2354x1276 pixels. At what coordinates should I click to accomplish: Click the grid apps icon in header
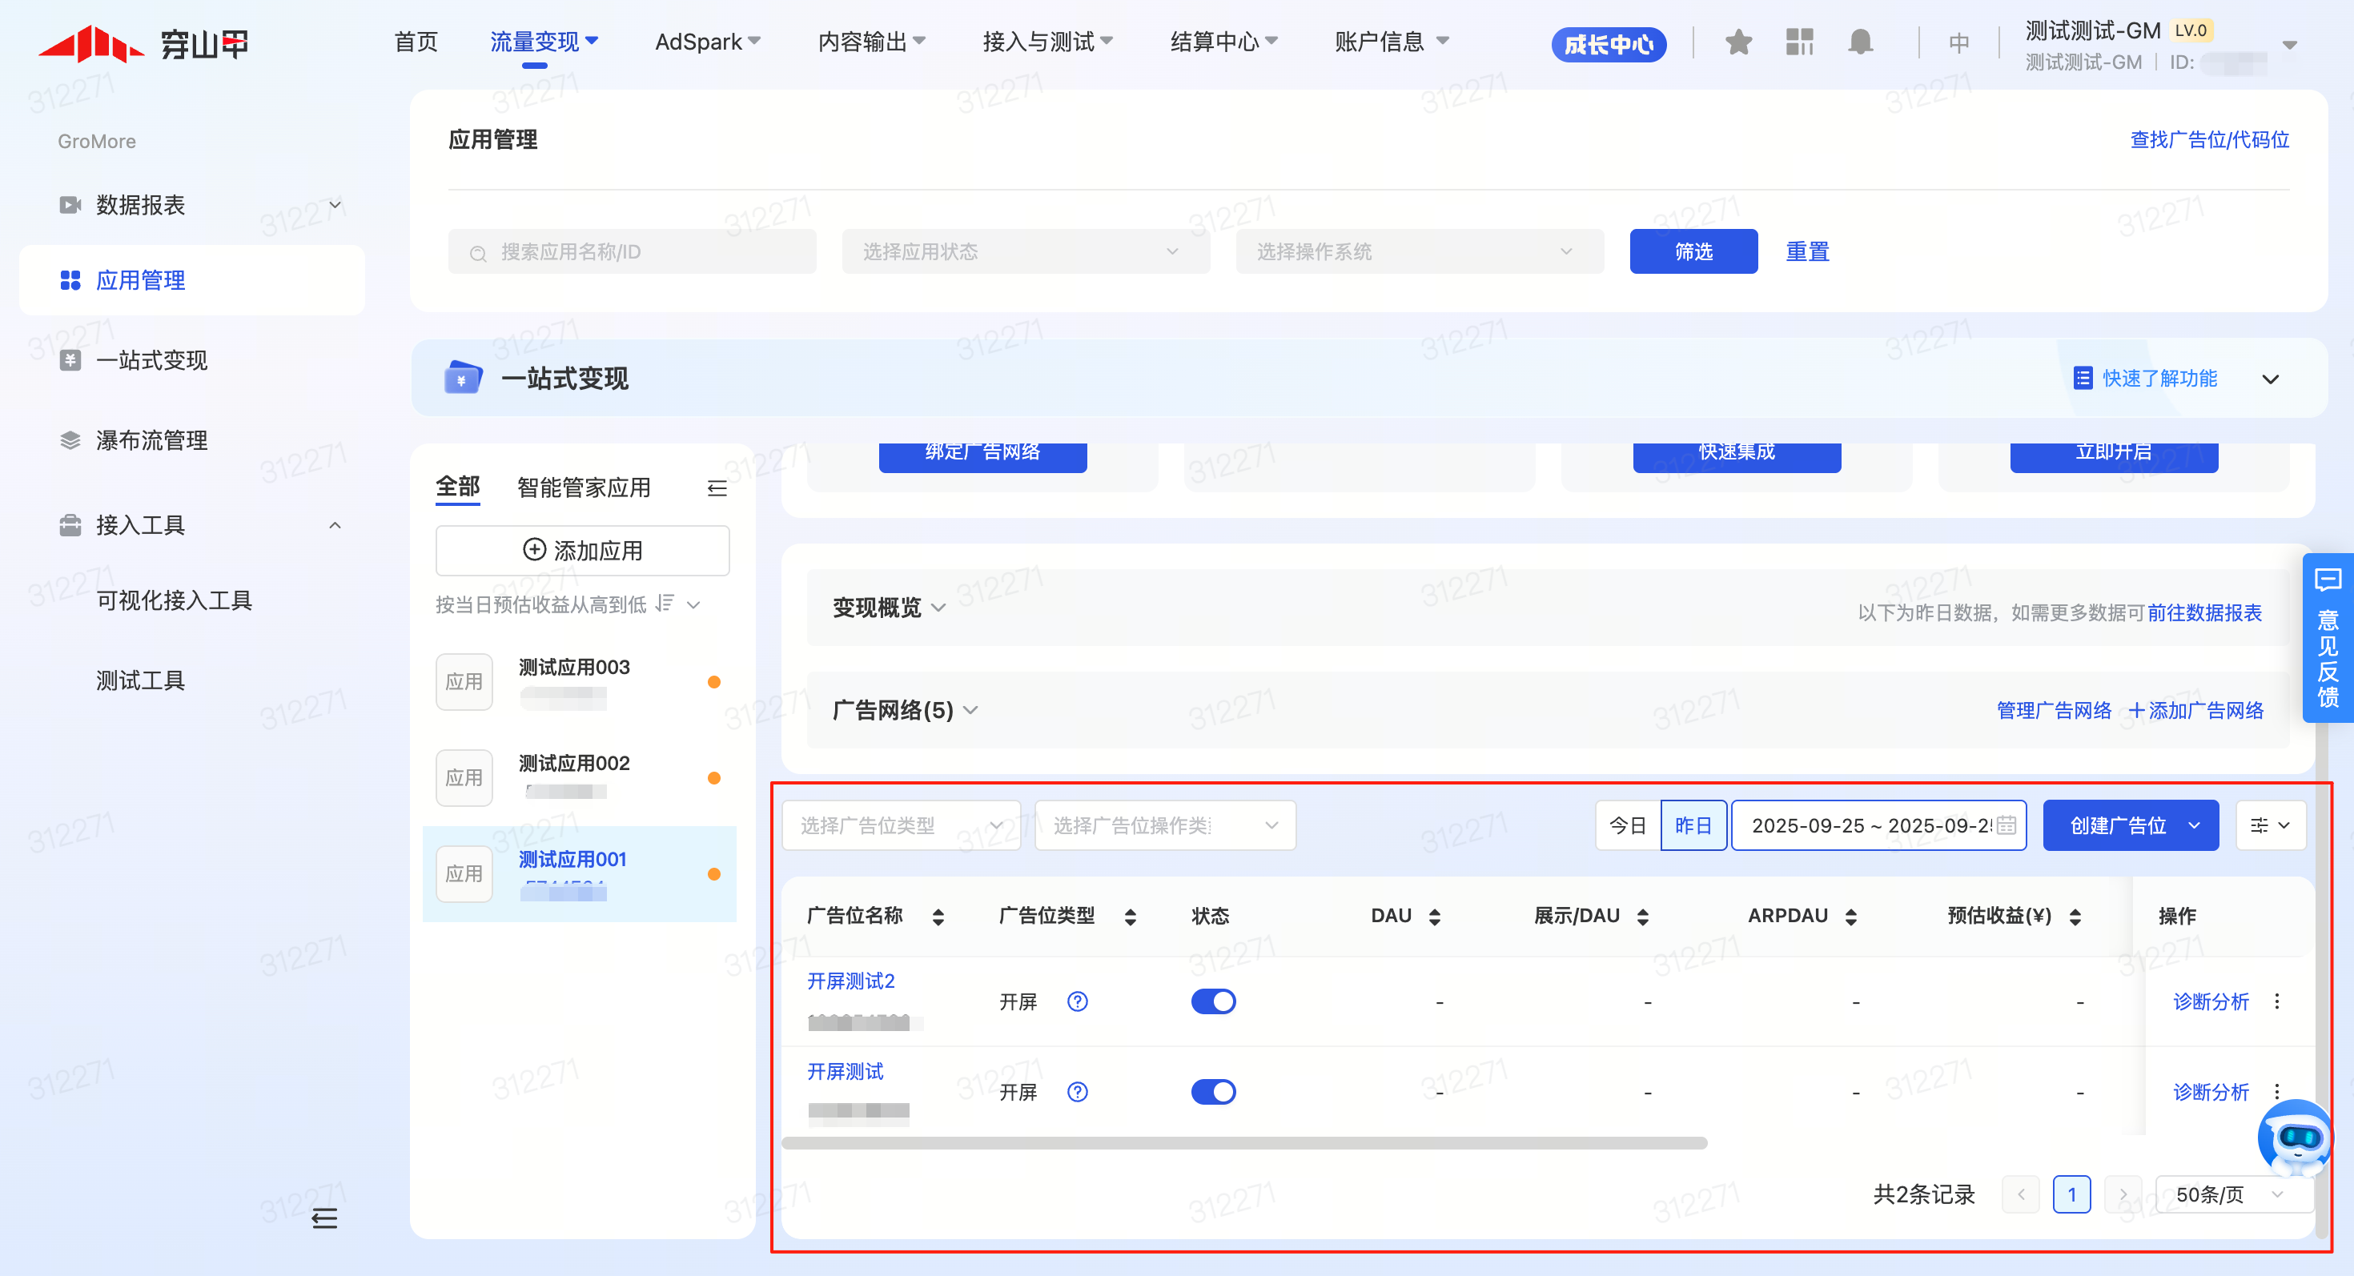click(x=1799, y=42)
